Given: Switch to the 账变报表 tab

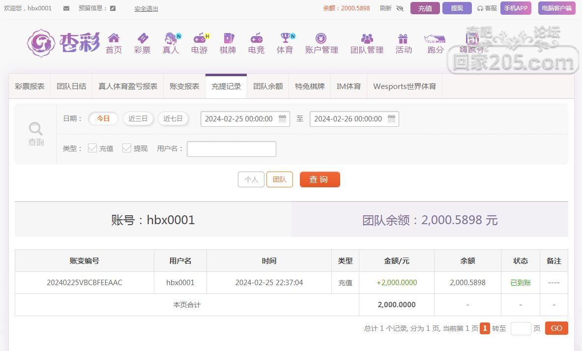Looking at the screenshot, I should [x=184, y=87].
